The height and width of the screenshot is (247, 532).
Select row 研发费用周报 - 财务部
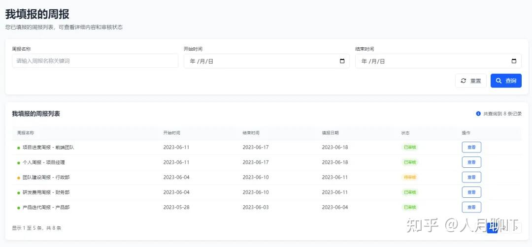[x=266, y=192]
